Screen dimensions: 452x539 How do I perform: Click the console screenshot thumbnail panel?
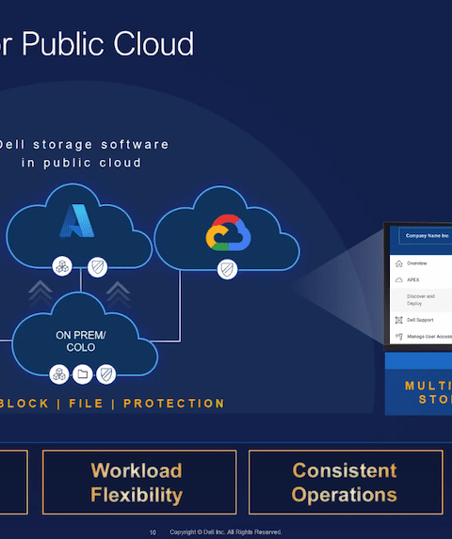click(418, 287)
